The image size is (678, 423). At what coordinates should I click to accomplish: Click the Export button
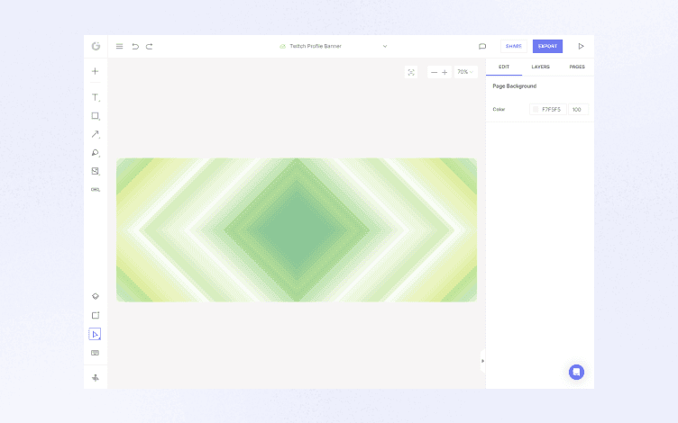click(x=547, y=46)
